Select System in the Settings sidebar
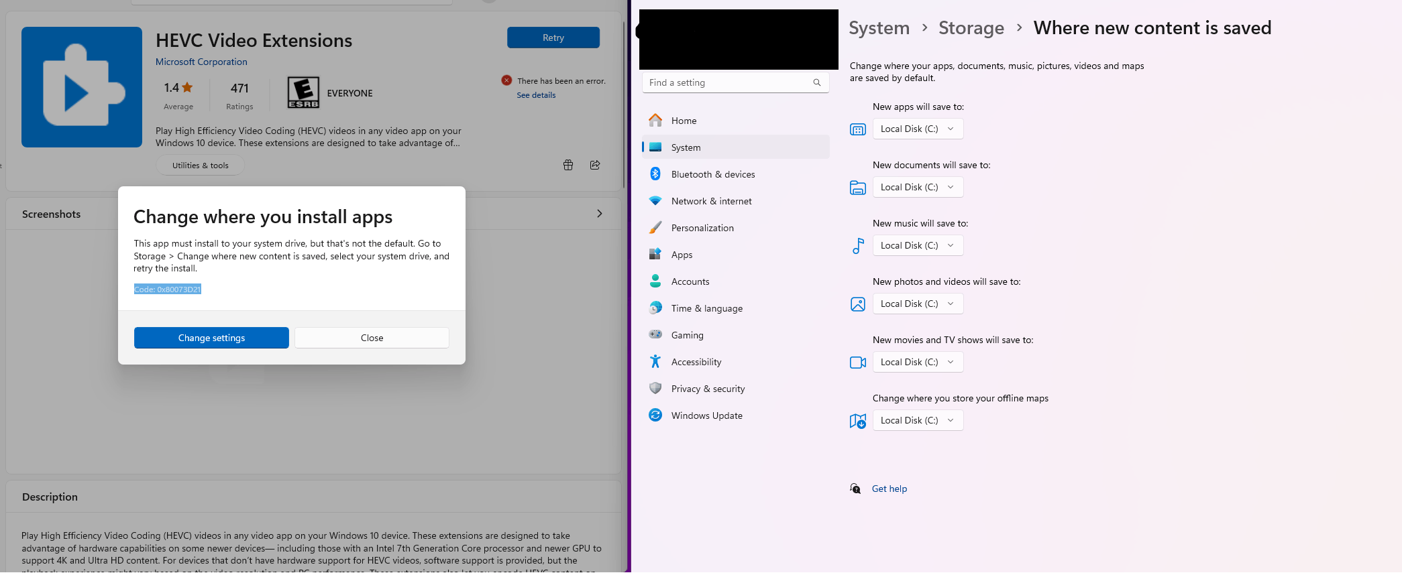1402x579 pixels. (x=736, y=147)
